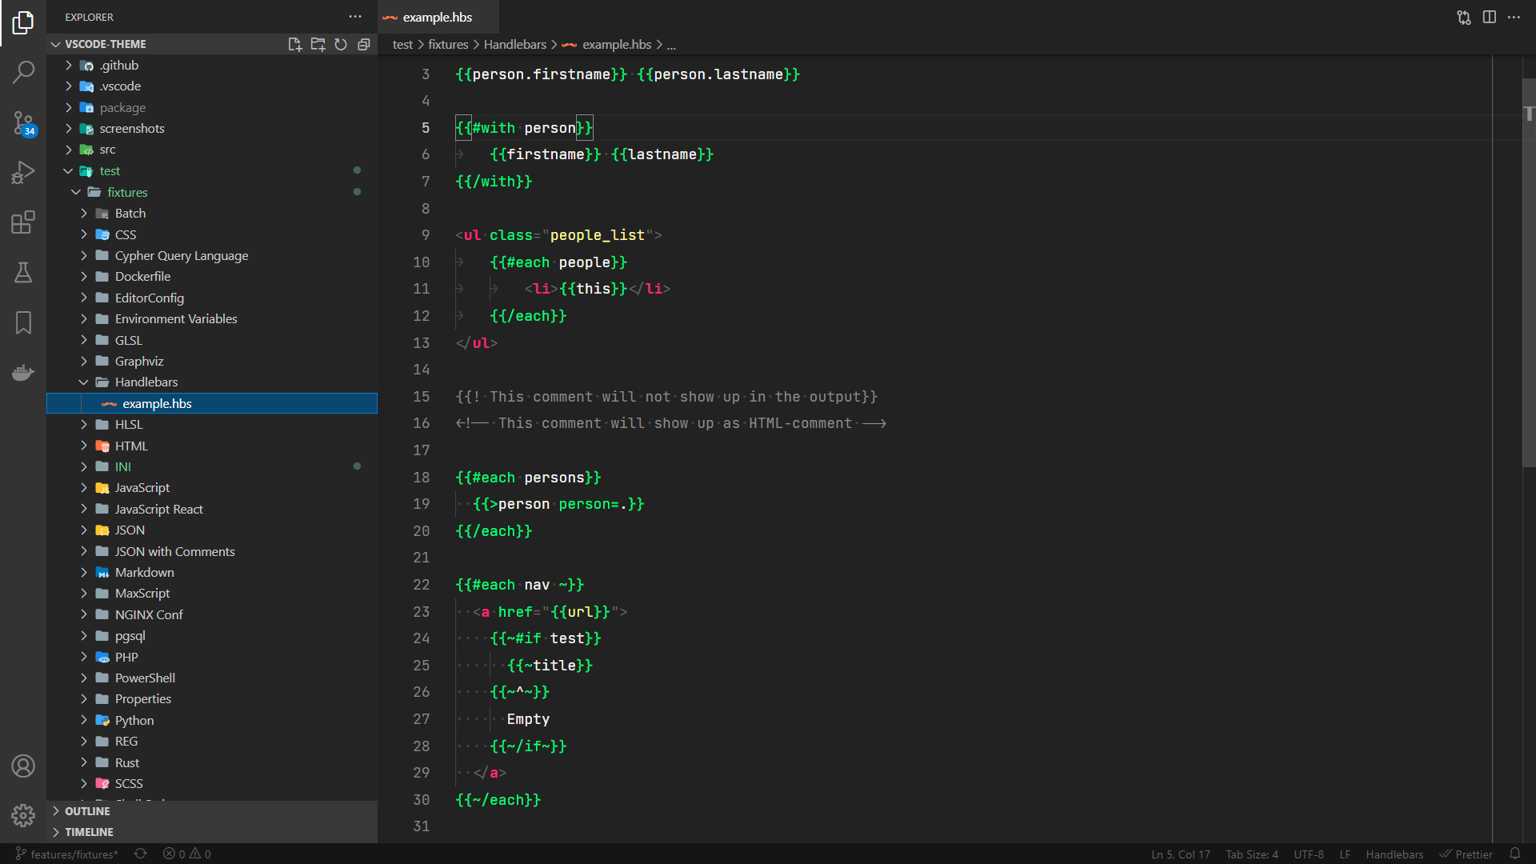Open Run and Debug view
Viewport: 1536px width, 864px height.
pos(23,172)
